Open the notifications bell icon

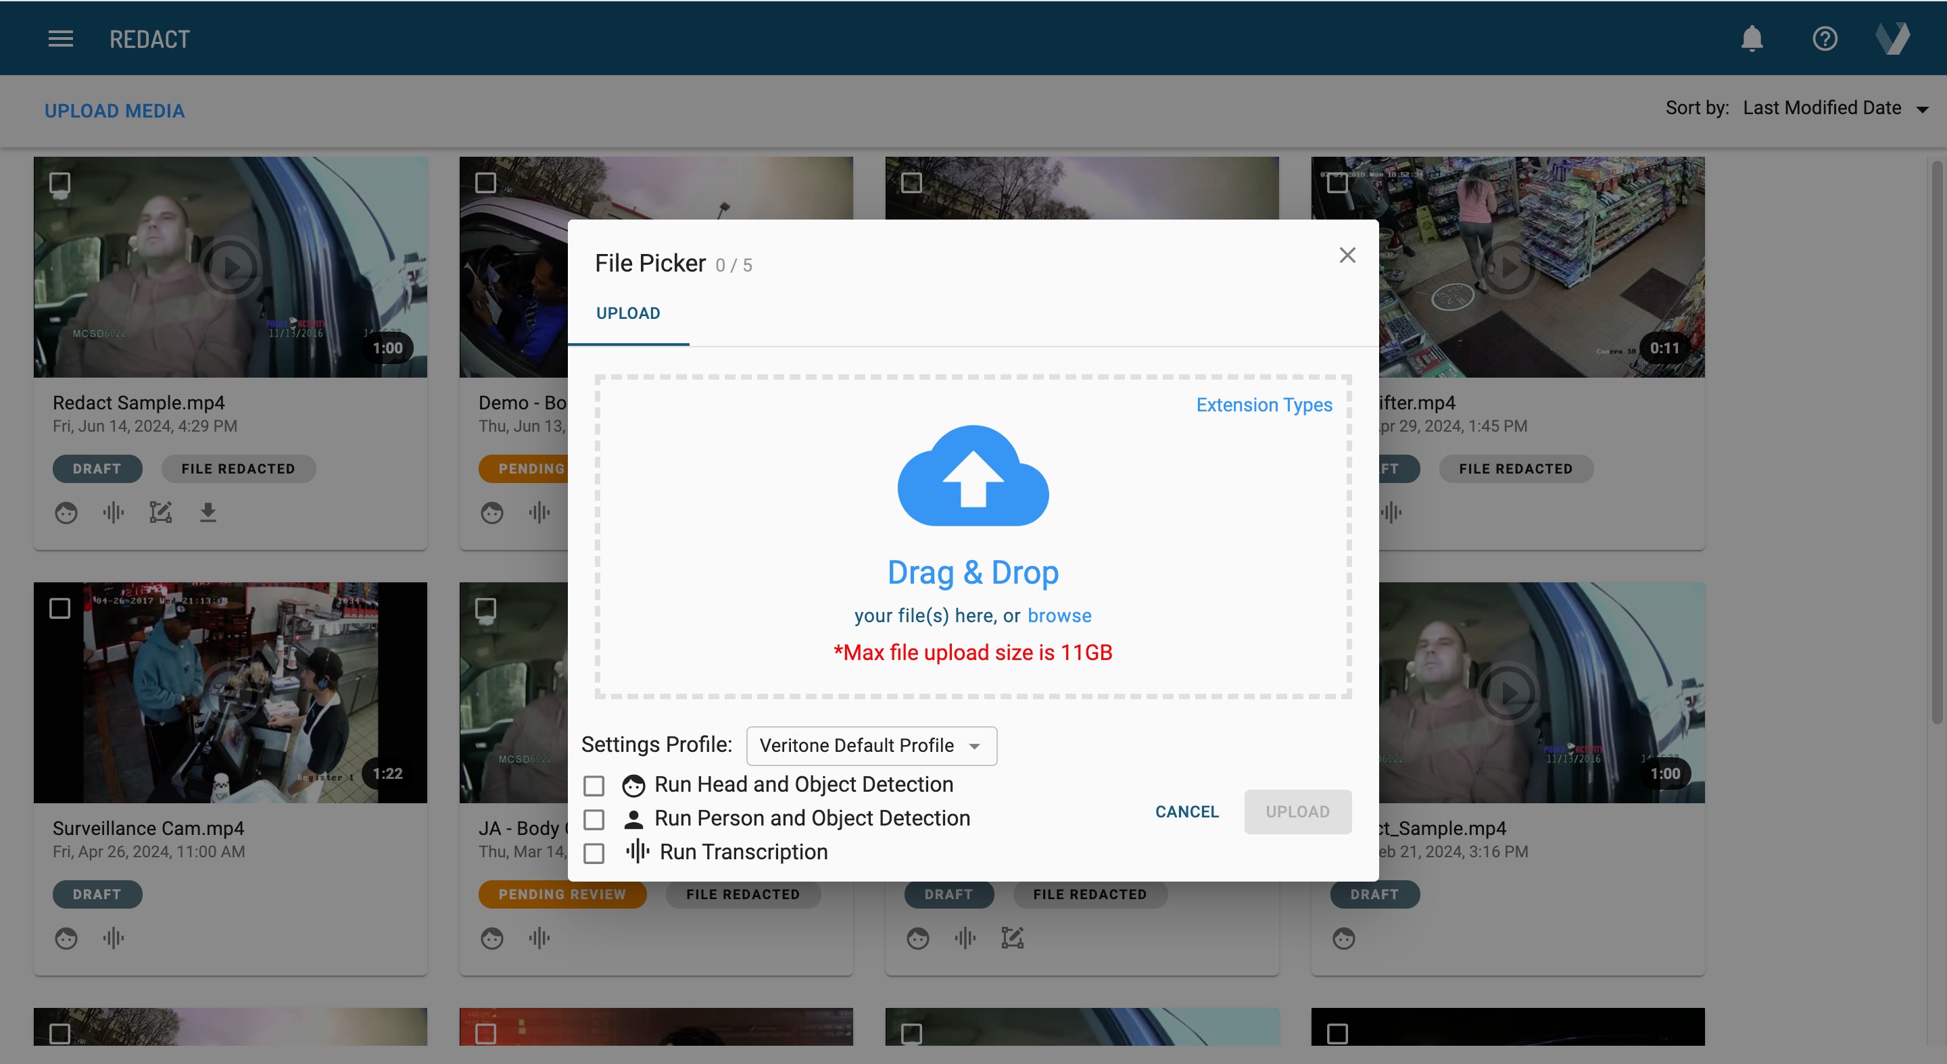pos(1752,39)
